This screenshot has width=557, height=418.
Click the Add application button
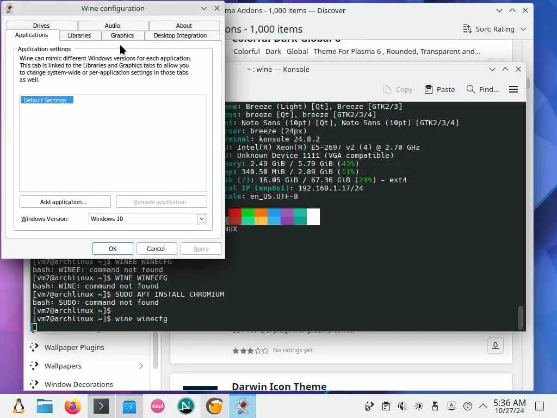click(65, 202)
